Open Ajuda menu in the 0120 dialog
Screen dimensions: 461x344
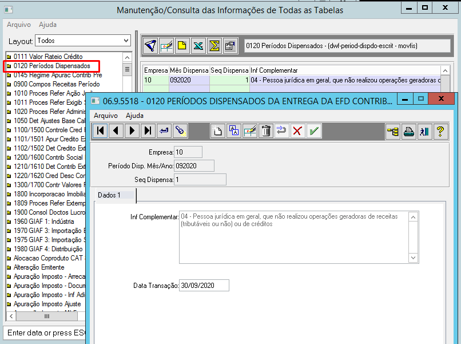coord(134,116)
